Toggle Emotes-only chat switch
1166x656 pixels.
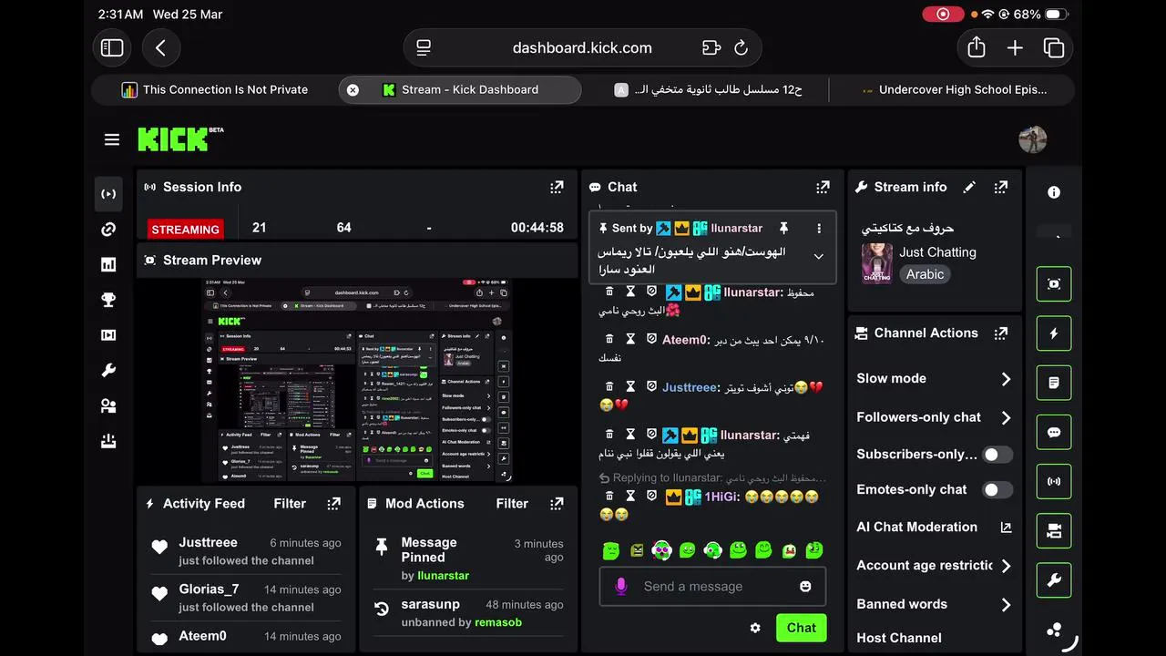click(997, 489)
